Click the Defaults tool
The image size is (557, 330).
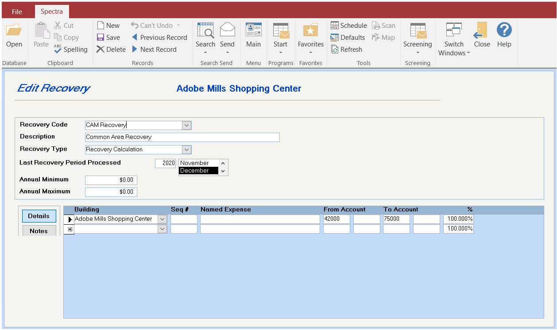(x=348, y=38)
